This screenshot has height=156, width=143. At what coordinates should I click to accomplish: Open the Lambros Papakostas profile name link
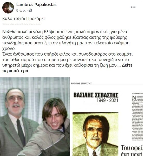[x=36, y=5]
